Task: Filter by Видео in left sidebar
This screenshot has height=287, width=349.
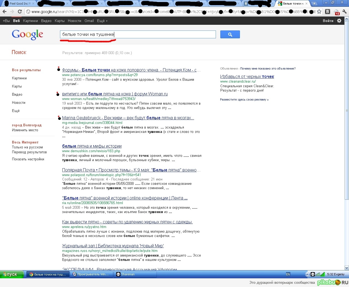Action: point(17,94)
